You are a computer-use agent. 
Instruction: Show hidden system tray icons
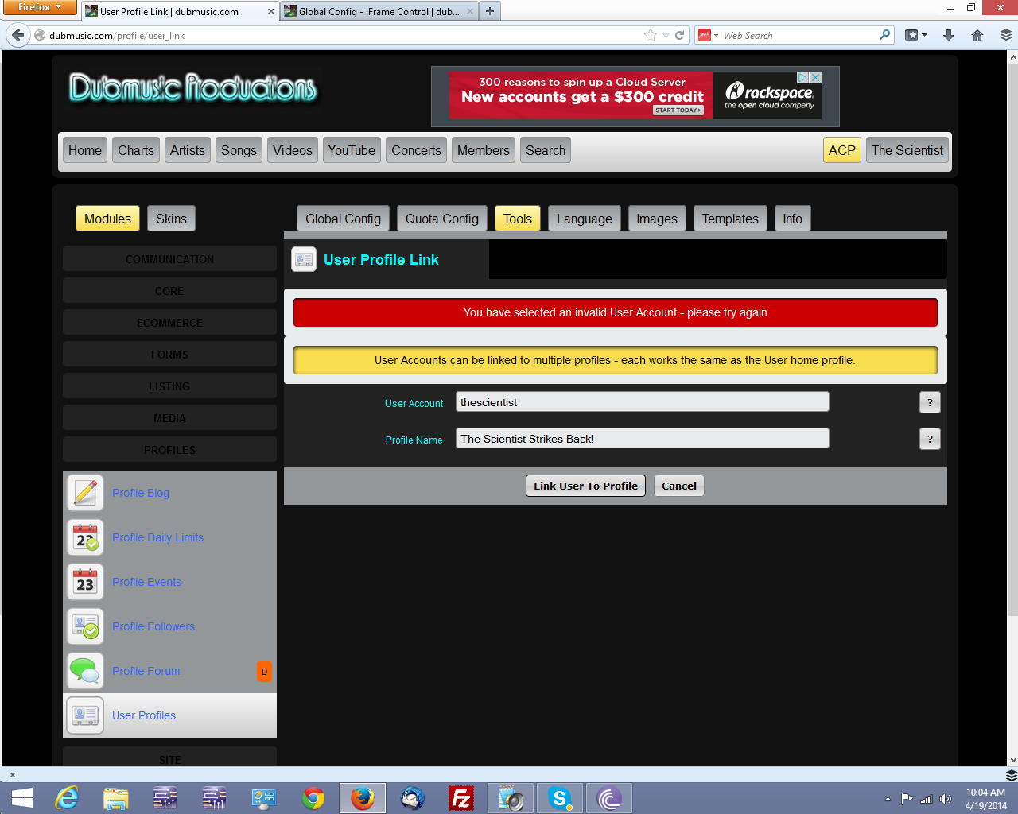point(888,799)
